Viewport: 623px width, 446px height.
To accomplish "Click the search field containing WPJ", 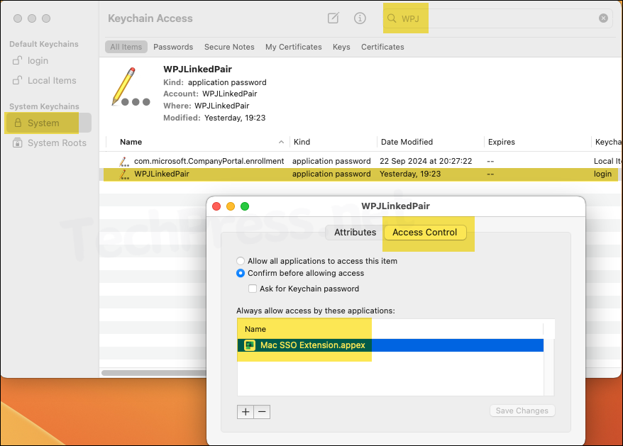I will point(497,18).
